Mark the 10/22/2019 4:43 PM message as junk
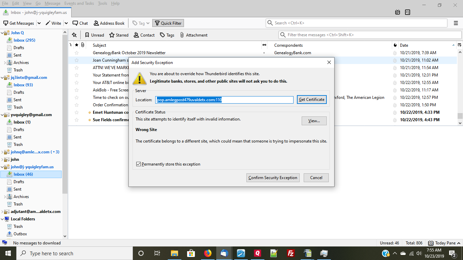Viewport: 463px width, 260px height. coord(395,120)
